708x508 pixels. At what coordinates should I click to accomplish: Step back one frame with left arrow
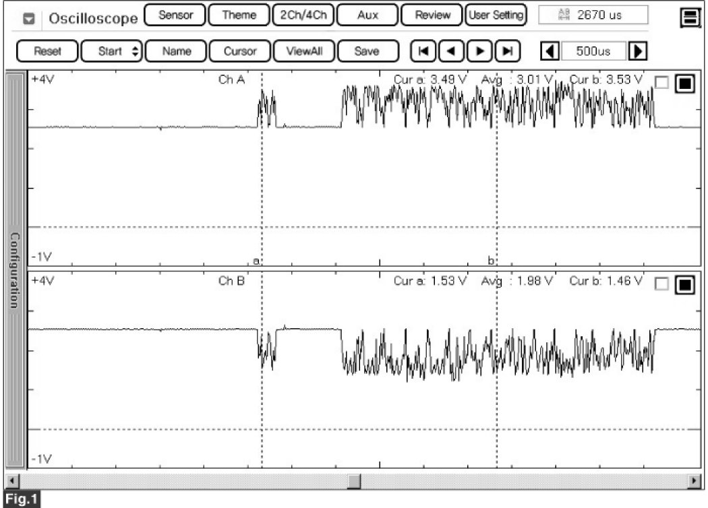450,51
